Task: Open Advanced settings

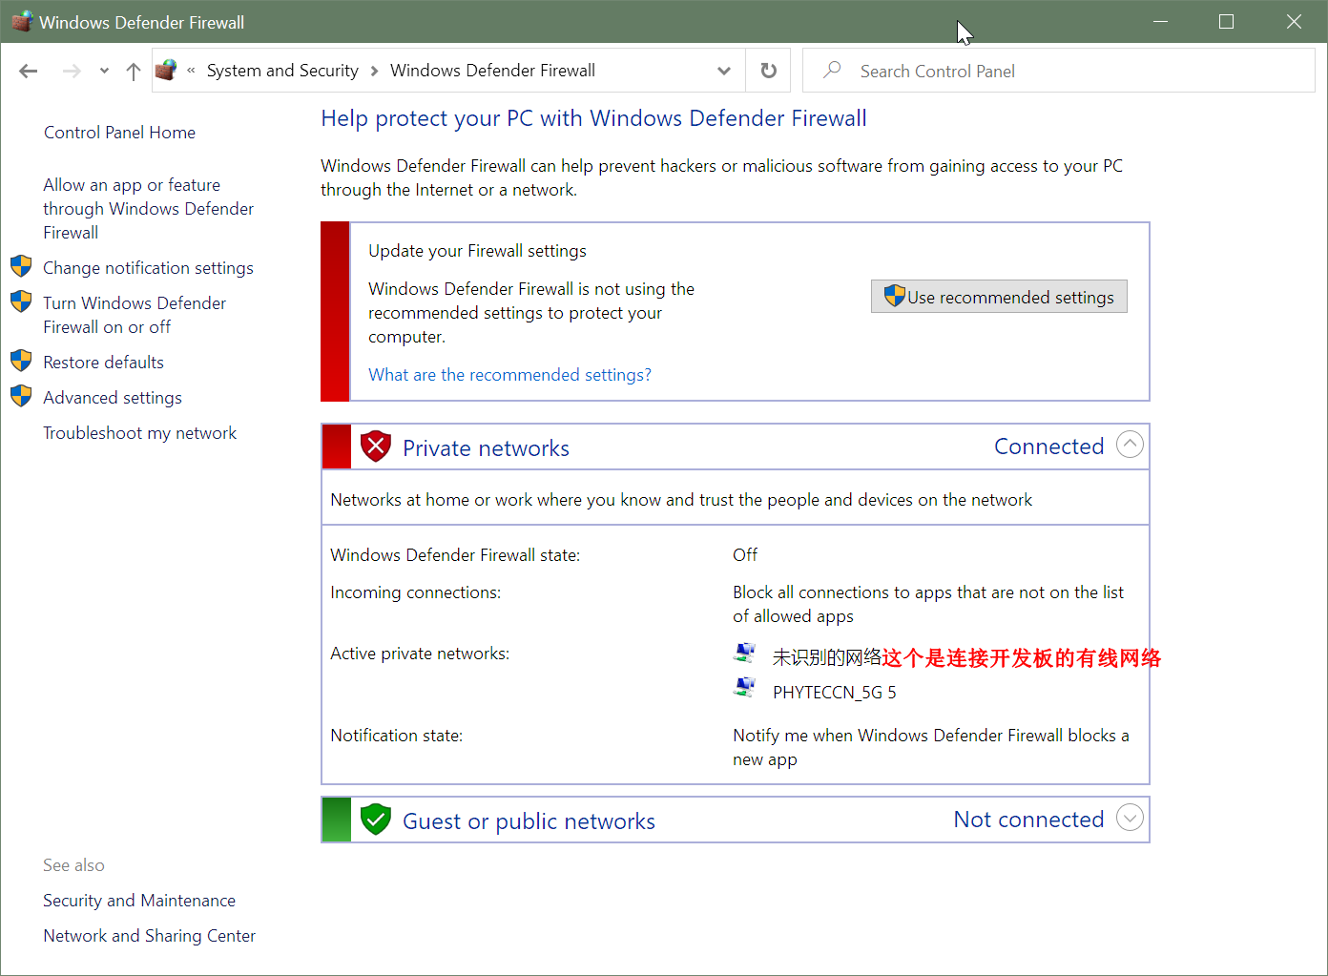Action: point(113,398)
